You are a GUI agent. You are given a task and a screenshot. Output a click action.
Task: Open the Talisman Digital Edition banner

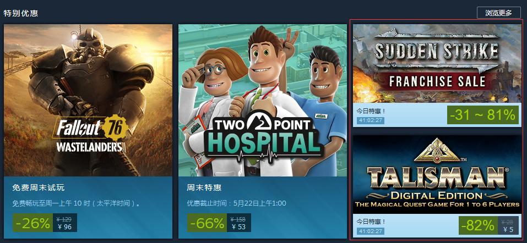coord(437,174)
